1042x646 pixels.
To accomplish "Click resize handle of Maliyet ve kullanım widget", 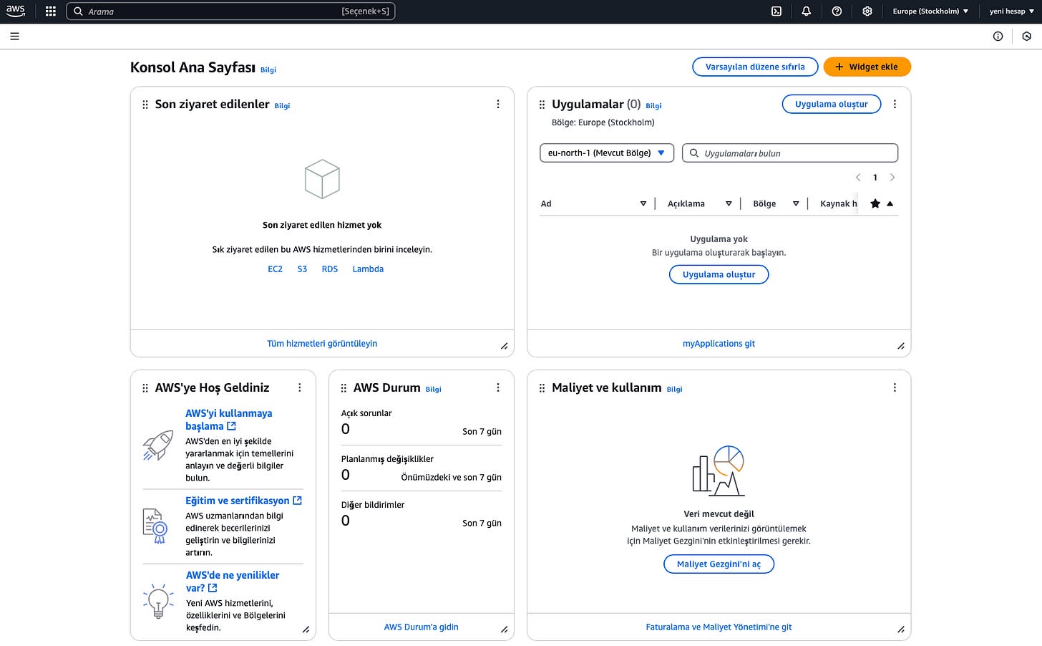I will (x=901, y=630).
